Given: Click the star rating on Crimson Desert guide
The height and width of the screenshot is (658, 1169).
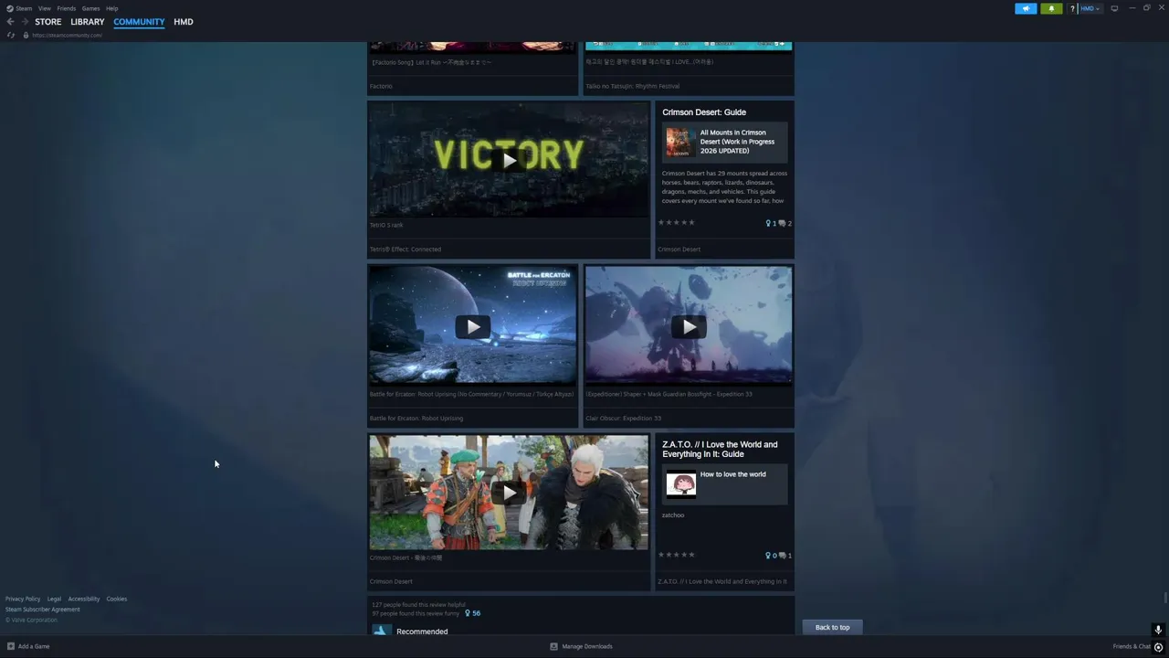Looking at the screenshot, I should point(677,222).
